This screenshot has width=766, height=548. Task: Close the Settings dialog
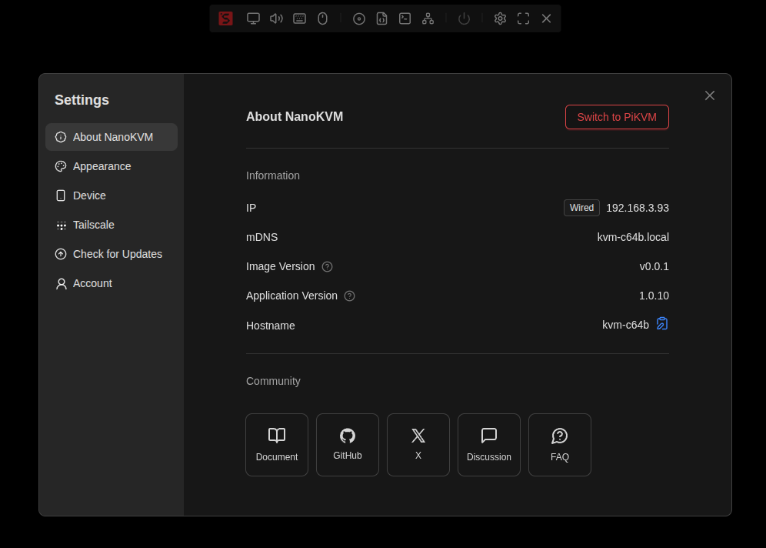pos(710,95)
